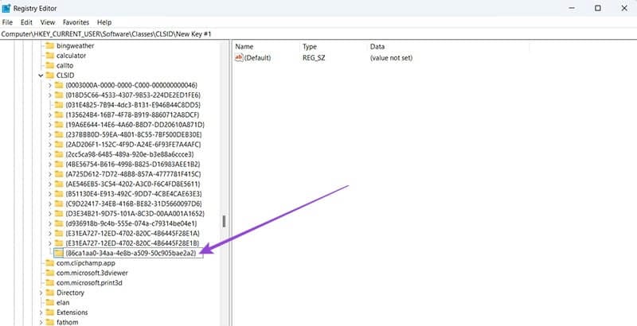Expand the {B51130E4-E913-492C-9DD7-4CBE4CAE63E3} key
The image size is (637, 326).
pos(49,194)
